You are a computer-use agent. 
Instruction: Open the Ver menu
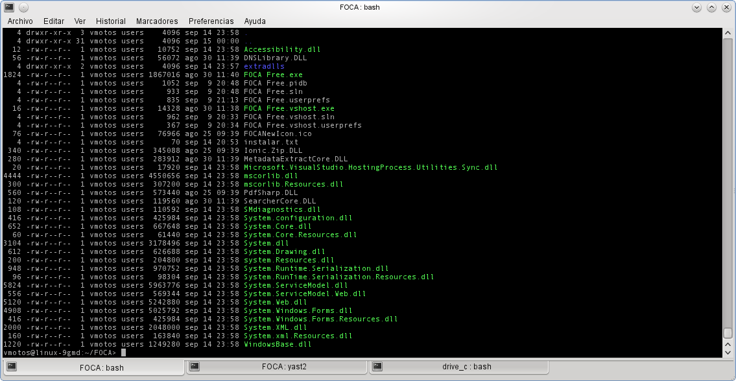[x=80, y=21]
